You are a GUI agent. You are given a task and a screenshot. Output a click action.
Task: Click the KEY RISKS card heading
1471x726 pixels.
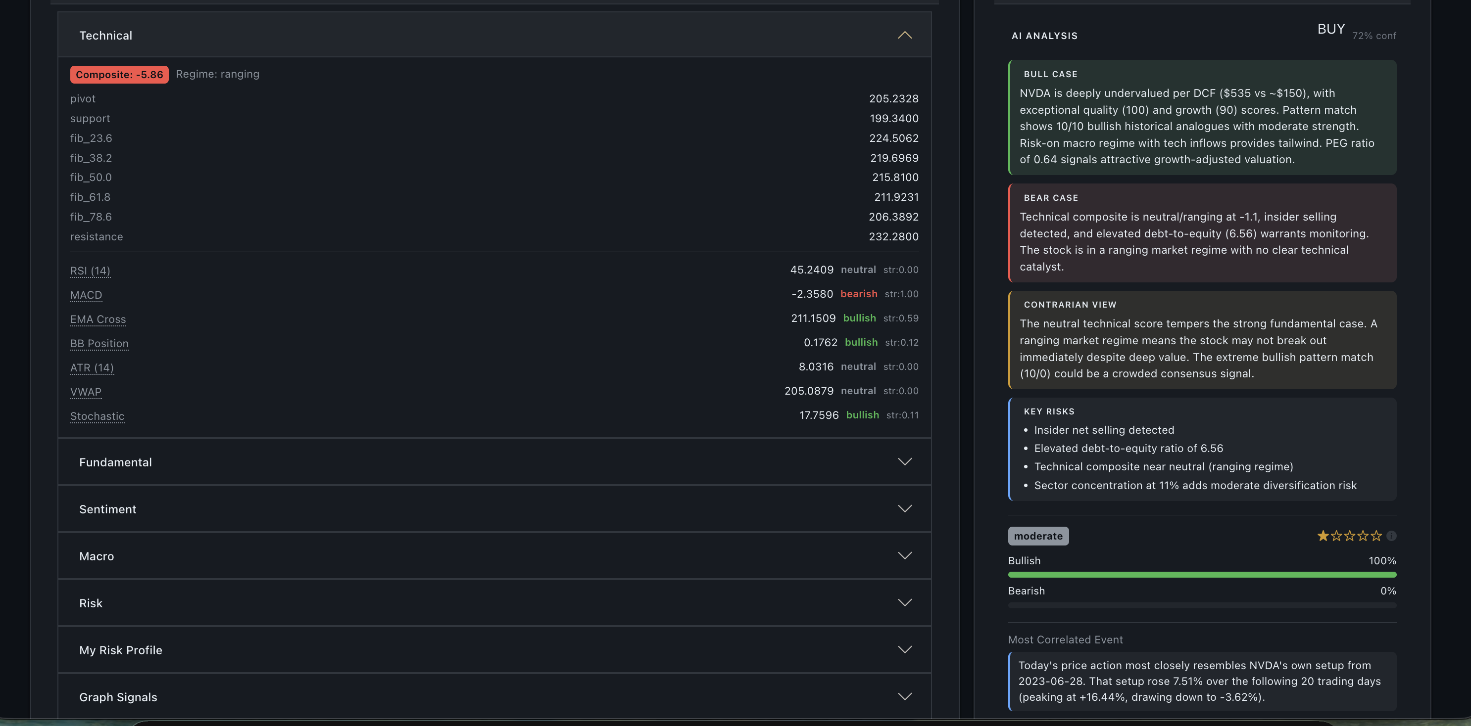pos(1049,411)
